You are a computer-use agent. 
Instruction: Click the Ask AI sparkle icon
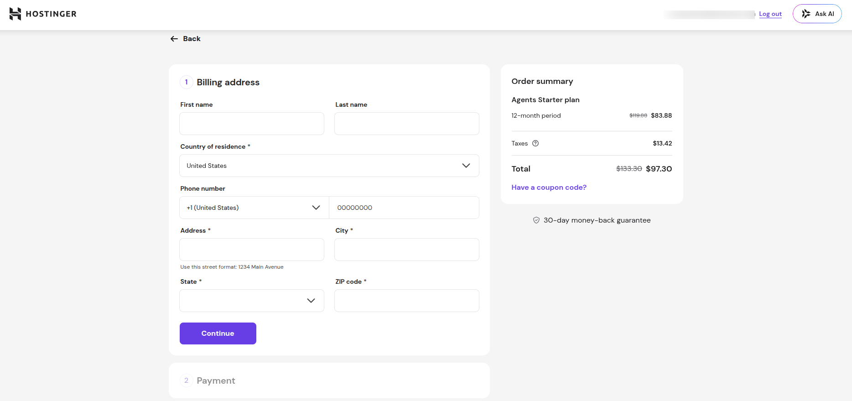[806, 14]
